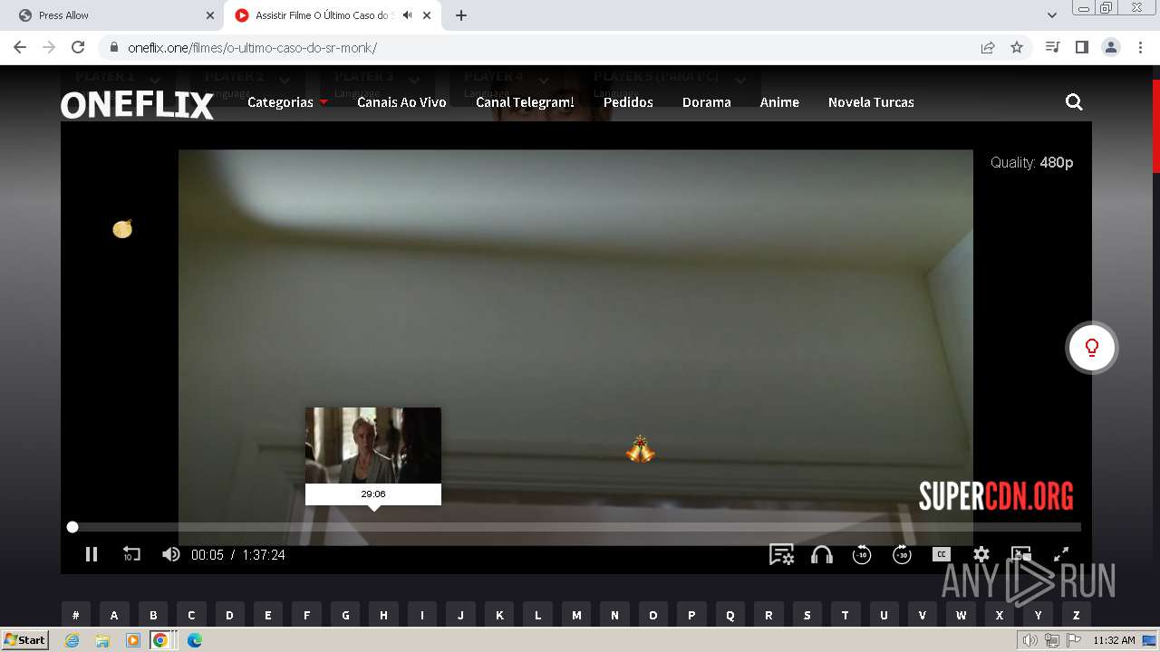1160x652 pixels.
Task: Open the Anime section
Action: coord(779,102)
